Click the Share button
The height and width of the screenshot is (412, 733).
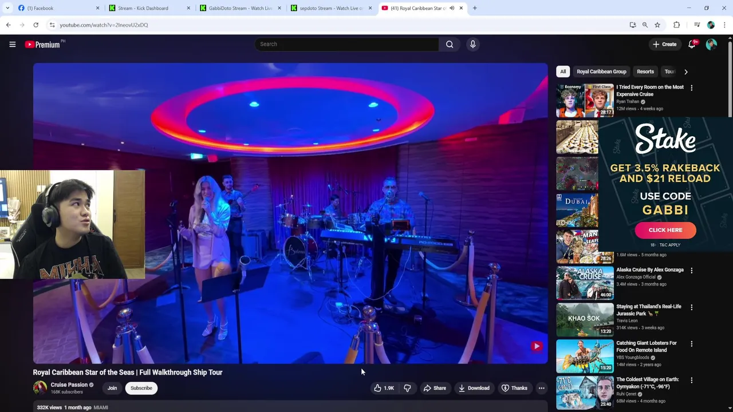[x=435, y=388]
